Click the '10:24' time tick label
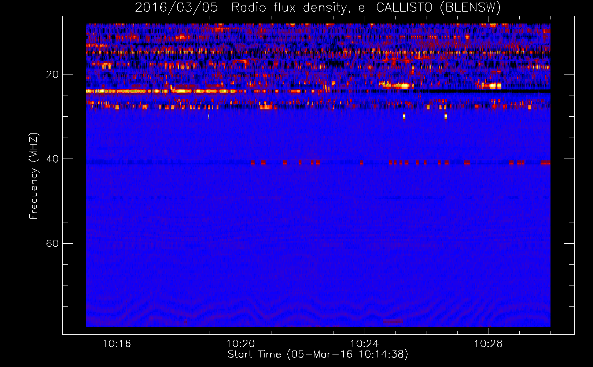 pos(364,344)
